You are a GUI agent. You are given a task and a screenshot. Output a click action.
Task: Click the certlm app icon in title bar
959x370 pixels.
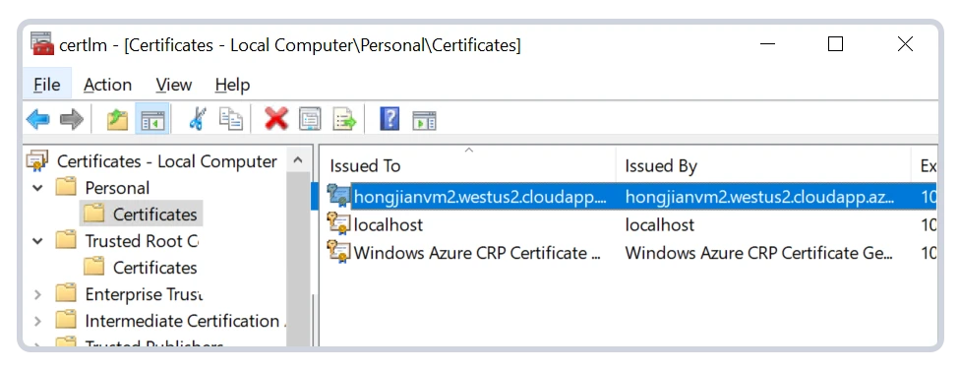coord(41,44)
